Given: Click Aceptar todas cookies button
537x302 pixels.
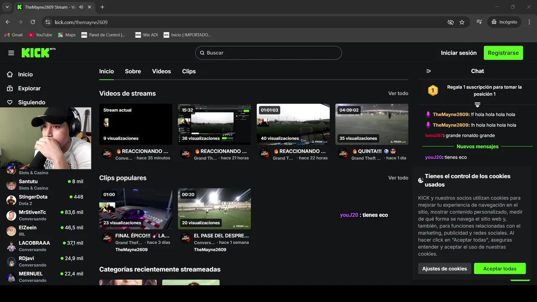Looking at the screenshot, I should [x=500, y=268].
